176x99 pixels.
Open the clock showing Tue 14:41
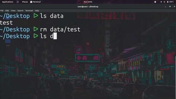(x=88, y=2)
